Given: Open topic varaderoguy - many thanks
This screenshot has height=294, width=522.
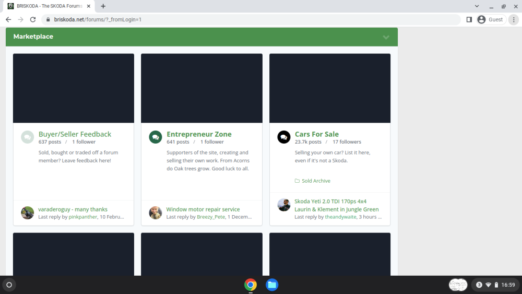Looking at the screenshot, I should [73, 209].
